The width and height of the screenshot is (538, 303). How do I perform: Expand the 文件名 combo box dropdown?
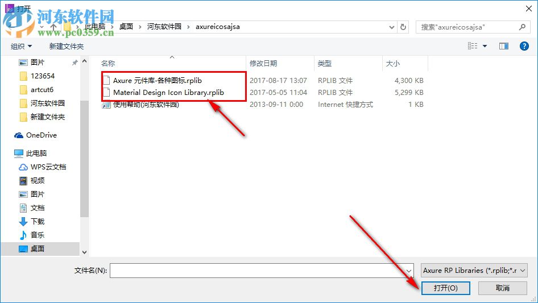pyautogui.click(x=409, y=271)
